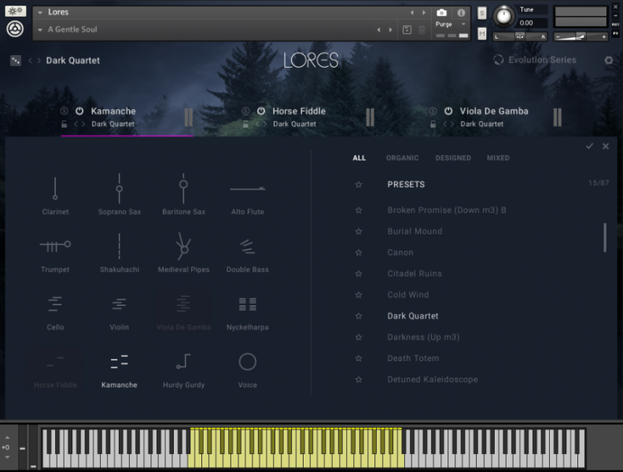Mute the instrument with the M button
This screenshot has height=472, width=623.
click(481, 34)
